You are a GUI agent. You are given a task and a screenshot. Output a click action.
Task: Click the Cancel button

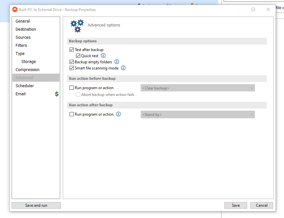(262, 205)
